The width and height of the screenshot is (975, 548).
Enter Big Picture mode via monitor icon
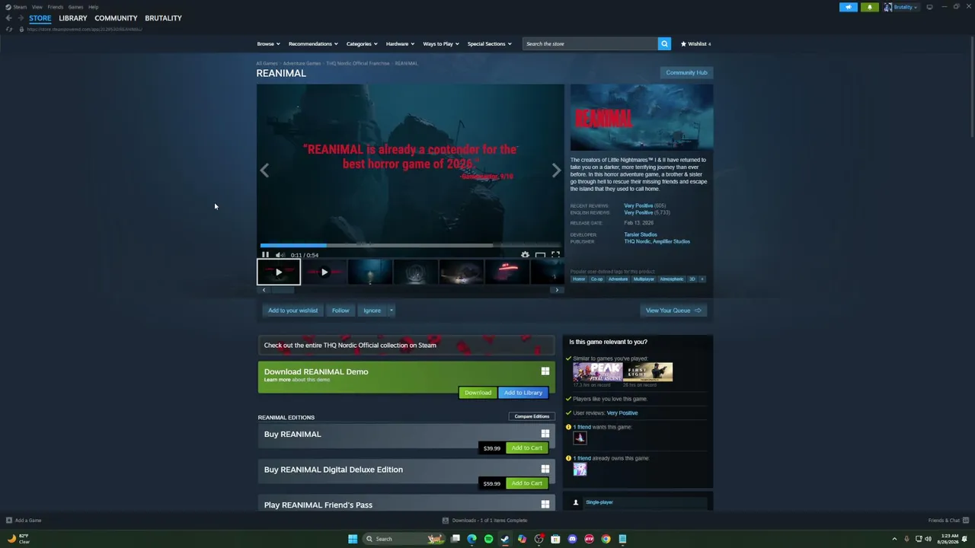click(929, 7)
